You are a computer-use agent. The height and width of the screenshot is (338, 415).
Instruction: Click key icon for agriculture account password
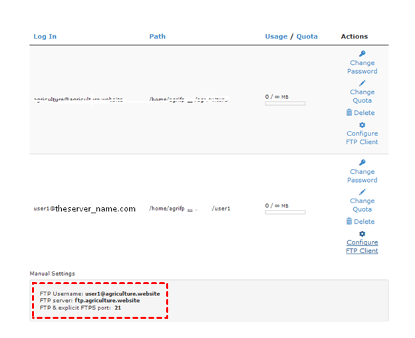pyautogui.click(x=362, y=53)
